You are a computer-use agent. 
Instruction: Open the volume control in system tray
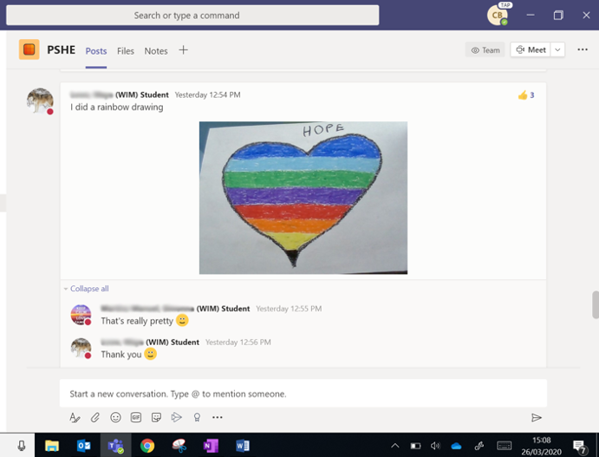(435, 446)
